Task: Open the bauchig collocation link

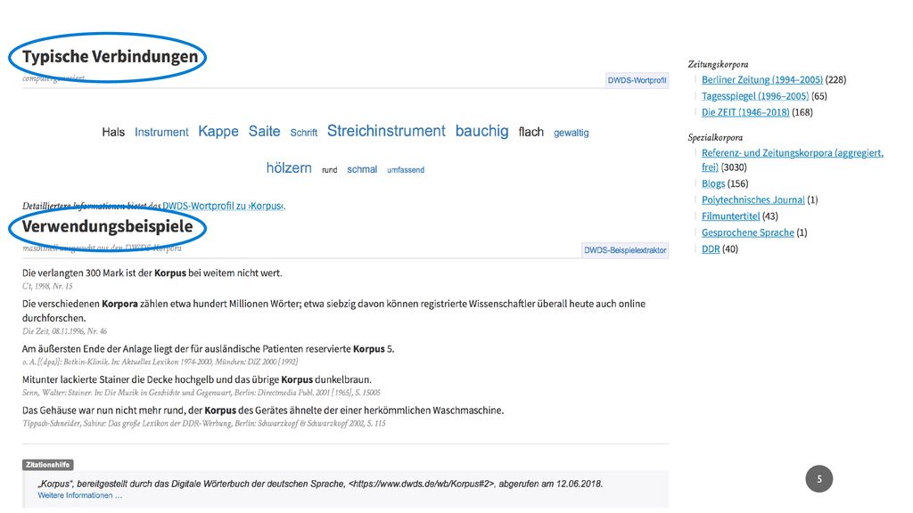Action: point(482,131)
